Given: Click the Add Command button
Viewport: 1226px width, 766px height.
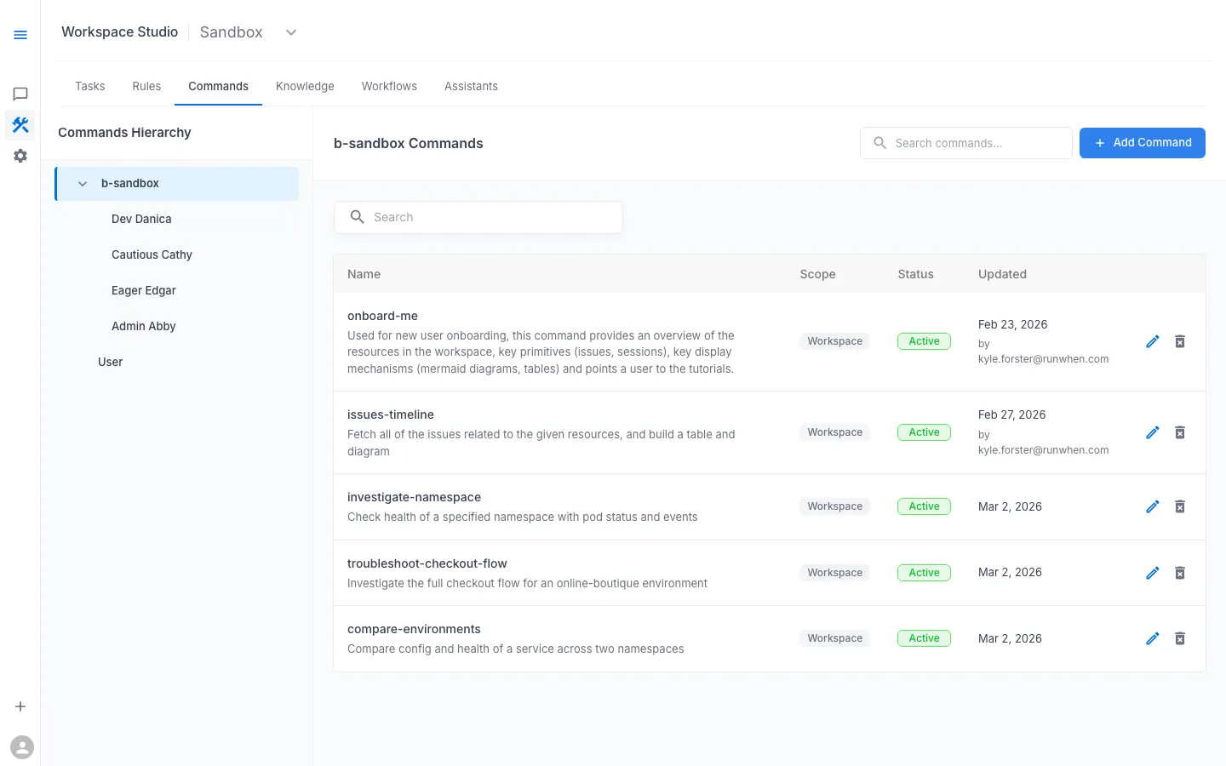Looking at the screenshot, I should [1142, 143].
